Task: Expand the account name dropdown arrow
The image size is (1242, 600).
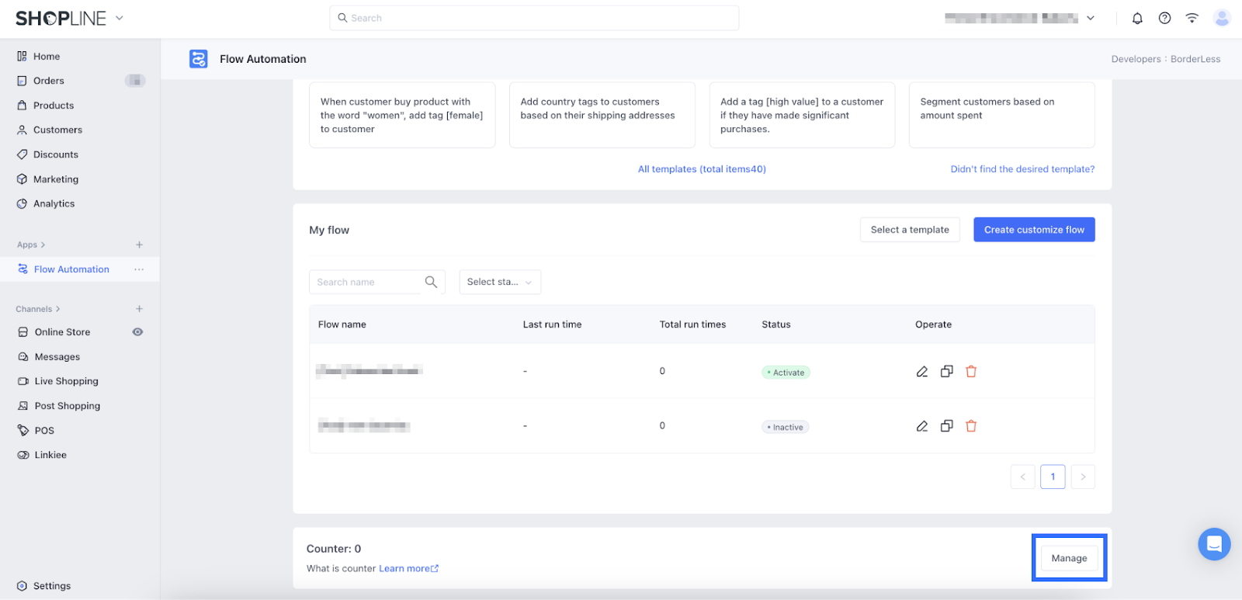Action: pos(1090,19)
